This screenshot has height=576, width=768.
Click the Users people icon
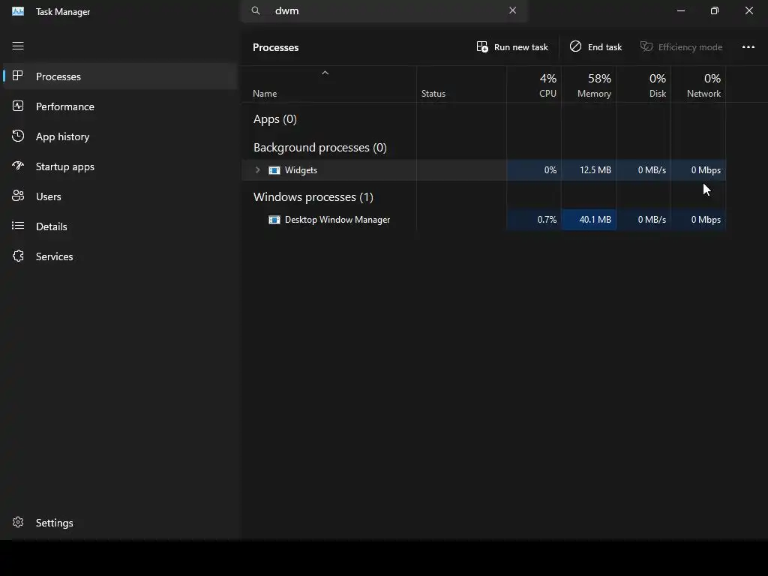[18, 196]
